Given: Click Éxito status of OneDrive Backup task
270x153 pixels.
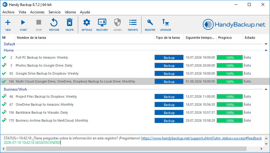Looking at the screenshot, I should (247, 104).
